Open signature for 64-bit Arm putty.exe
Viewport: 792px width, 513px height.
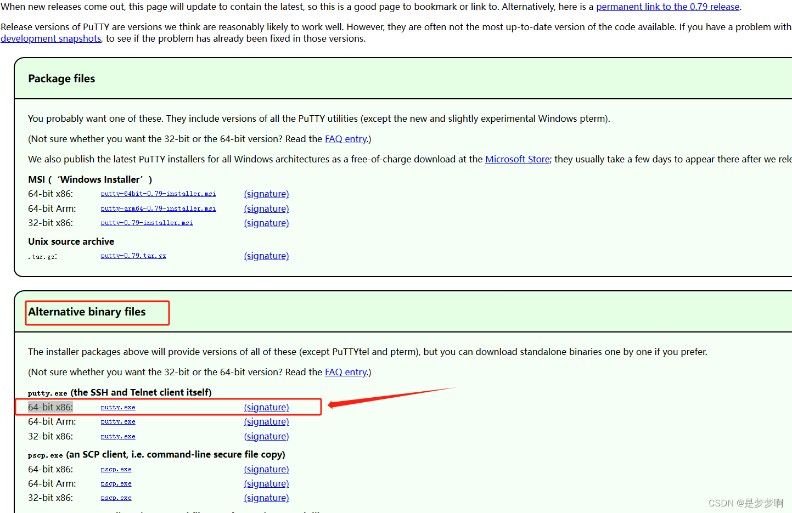click(x=266, y=421)
